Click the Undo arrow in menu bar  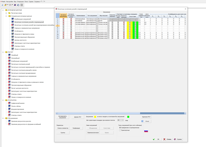41,2
